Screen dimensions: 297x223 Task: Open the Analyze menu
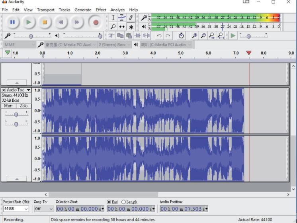tap(117, 10)
